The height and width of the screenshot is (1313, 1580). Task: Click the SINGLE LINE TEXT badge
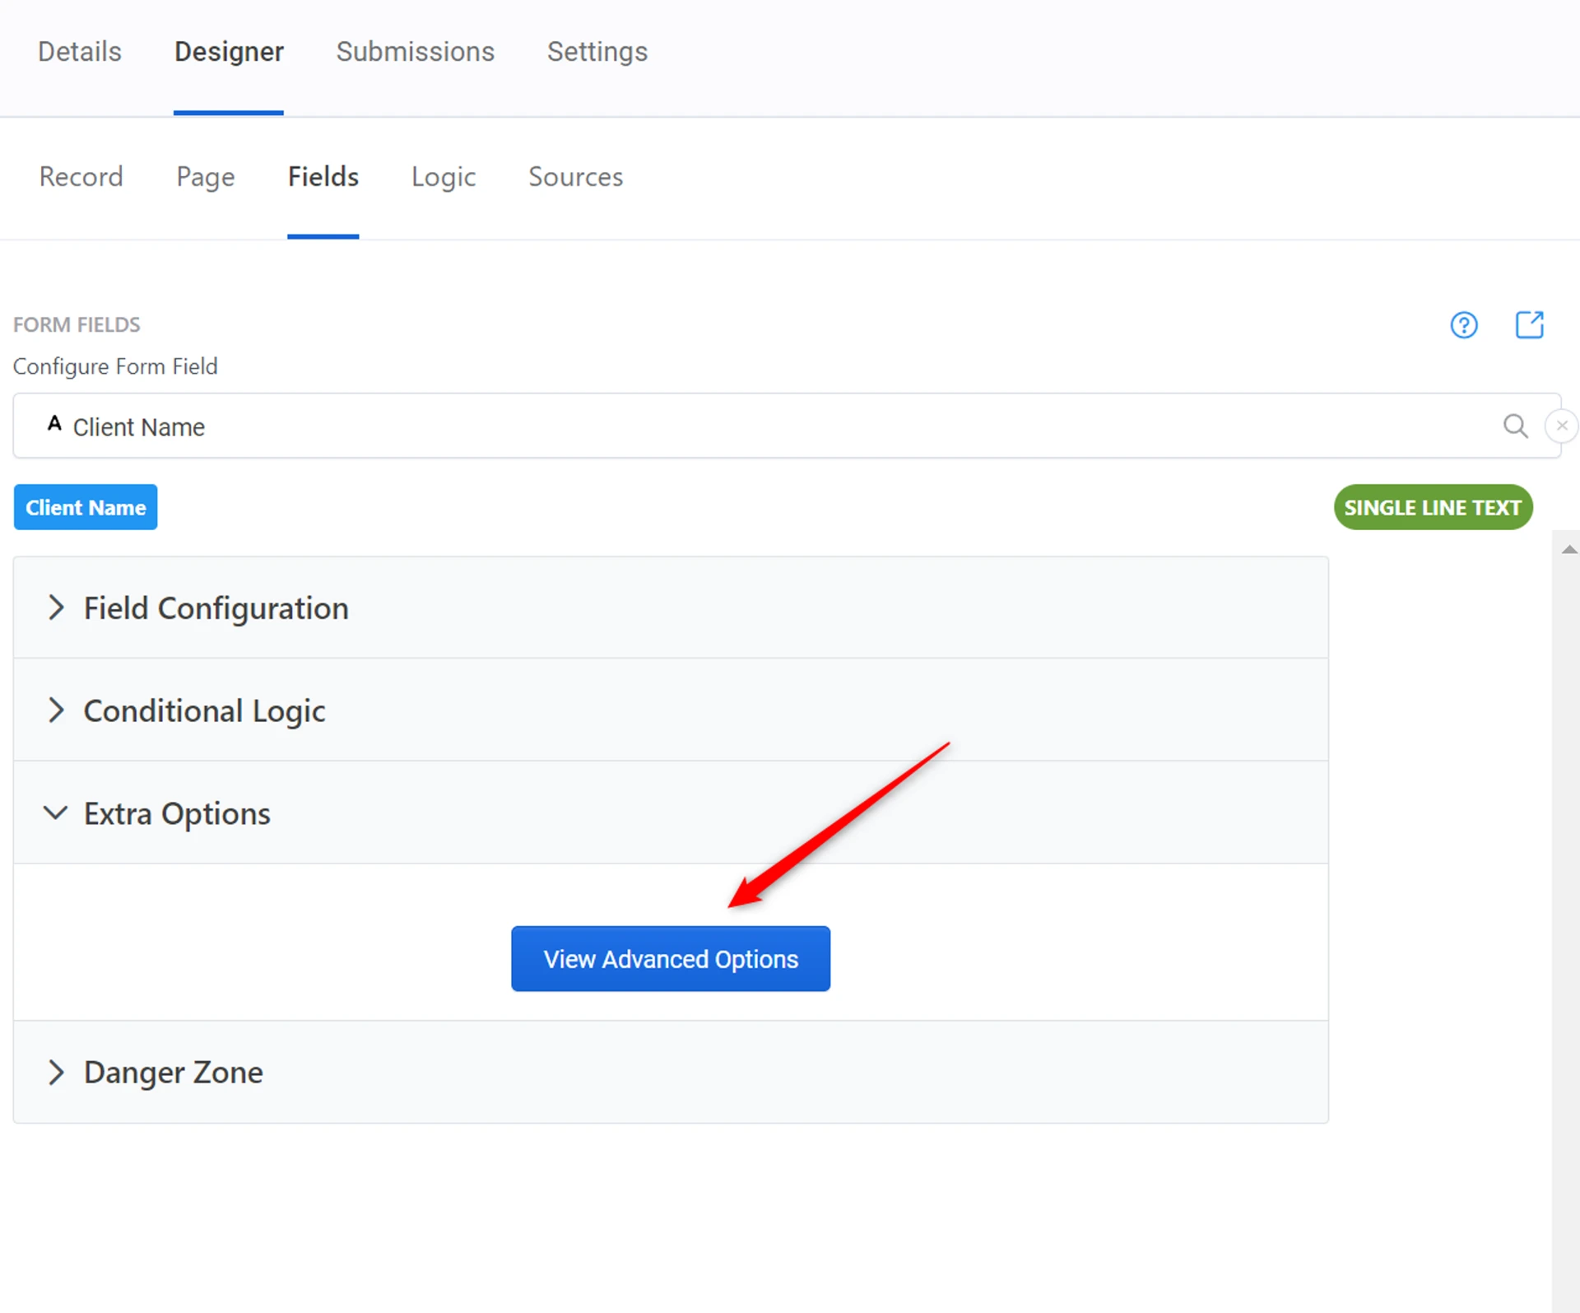click(x=1432, y=507)
